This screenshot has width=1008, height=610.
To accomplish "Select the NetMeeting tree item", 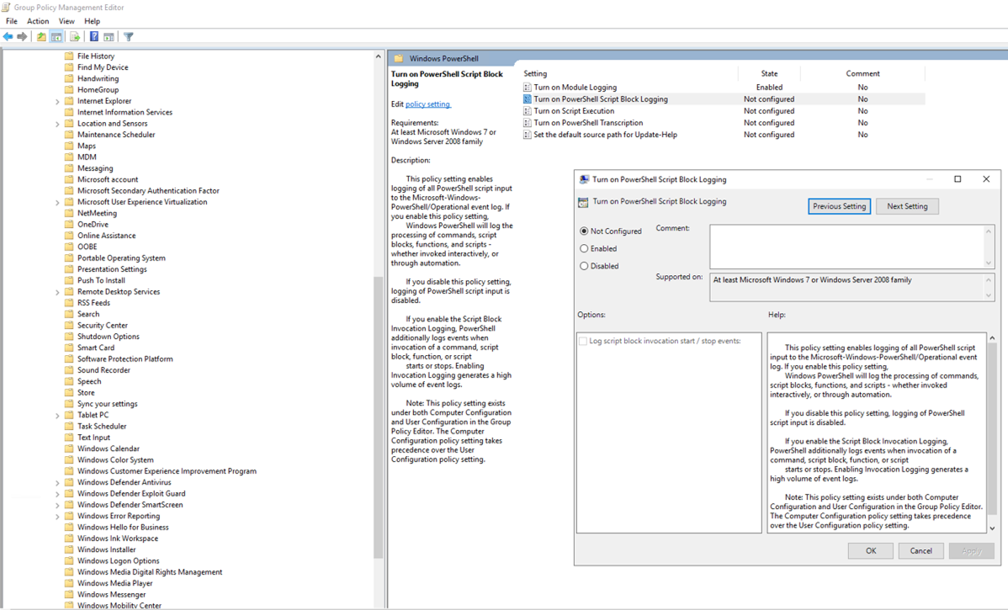I will coord(97,214).
